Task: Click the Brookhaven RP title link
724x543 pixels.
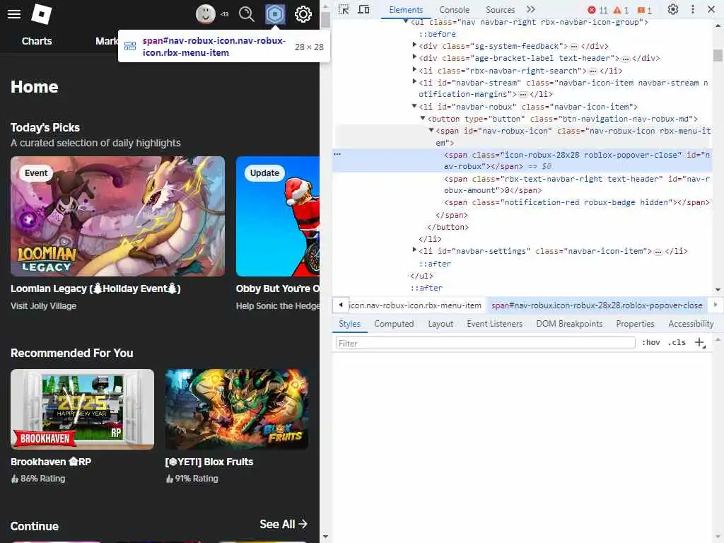Action: point(51,462)
